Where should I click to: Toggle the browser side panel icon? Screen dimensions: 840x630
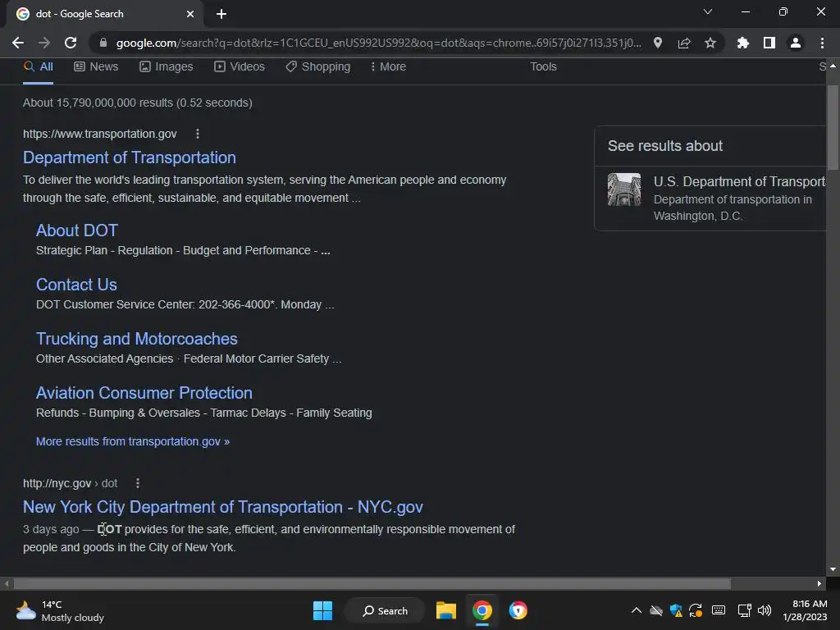pos(769,43)
